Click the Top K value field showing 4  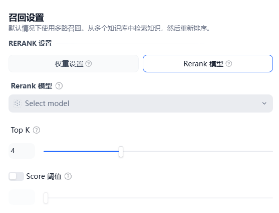pos(22,151)
